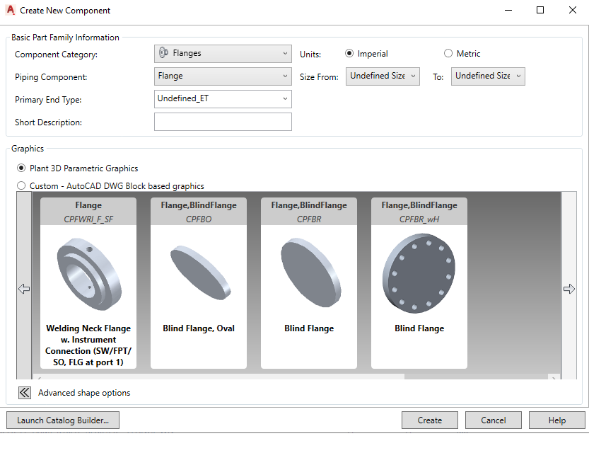589x453 pixels.
Task: Open the Component Category dropdown
Action: (x=223, y=54)
